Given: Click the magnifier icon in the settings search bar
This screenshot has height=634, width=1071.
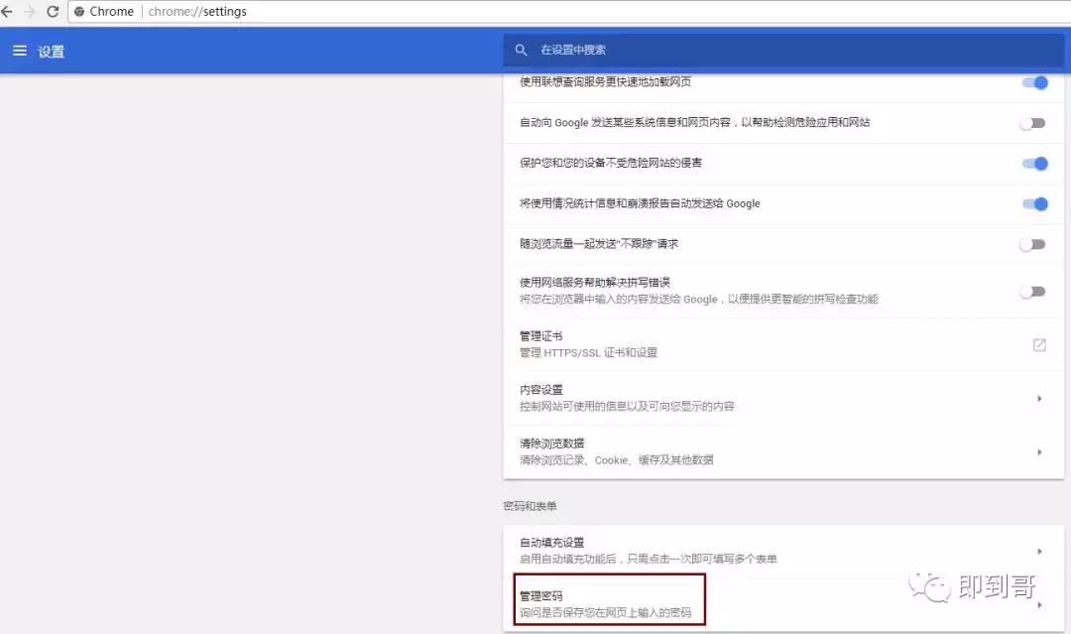Looking at the screenshot, I should 522,50.
